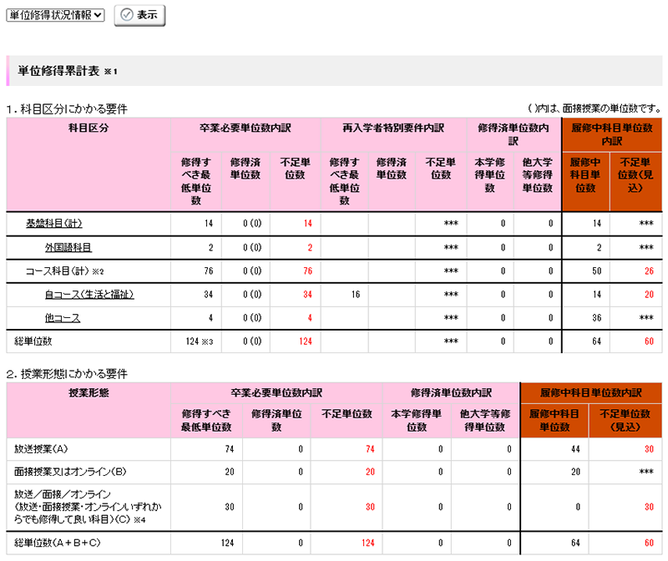The height and width of the screenshot is (561, 668).
Task: Click the 再入学者特別要件内訳 header
Action: (393, 129)
